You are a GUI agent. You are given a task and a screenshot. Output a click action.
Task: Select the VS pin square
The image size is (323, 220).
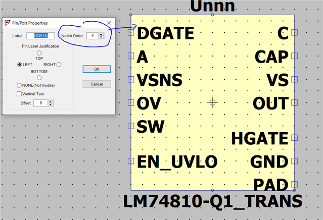[x=294, y=79]
